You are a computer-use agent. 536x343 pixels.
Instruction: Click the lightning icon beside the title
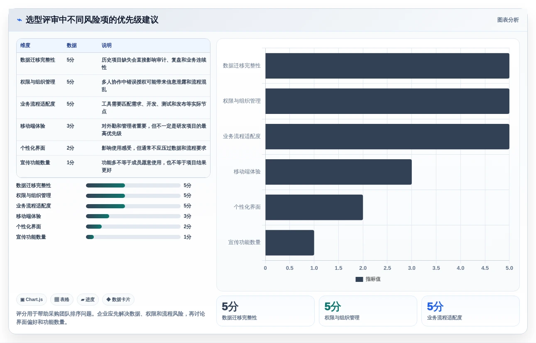pyautogui.click(x=20, y=20)
